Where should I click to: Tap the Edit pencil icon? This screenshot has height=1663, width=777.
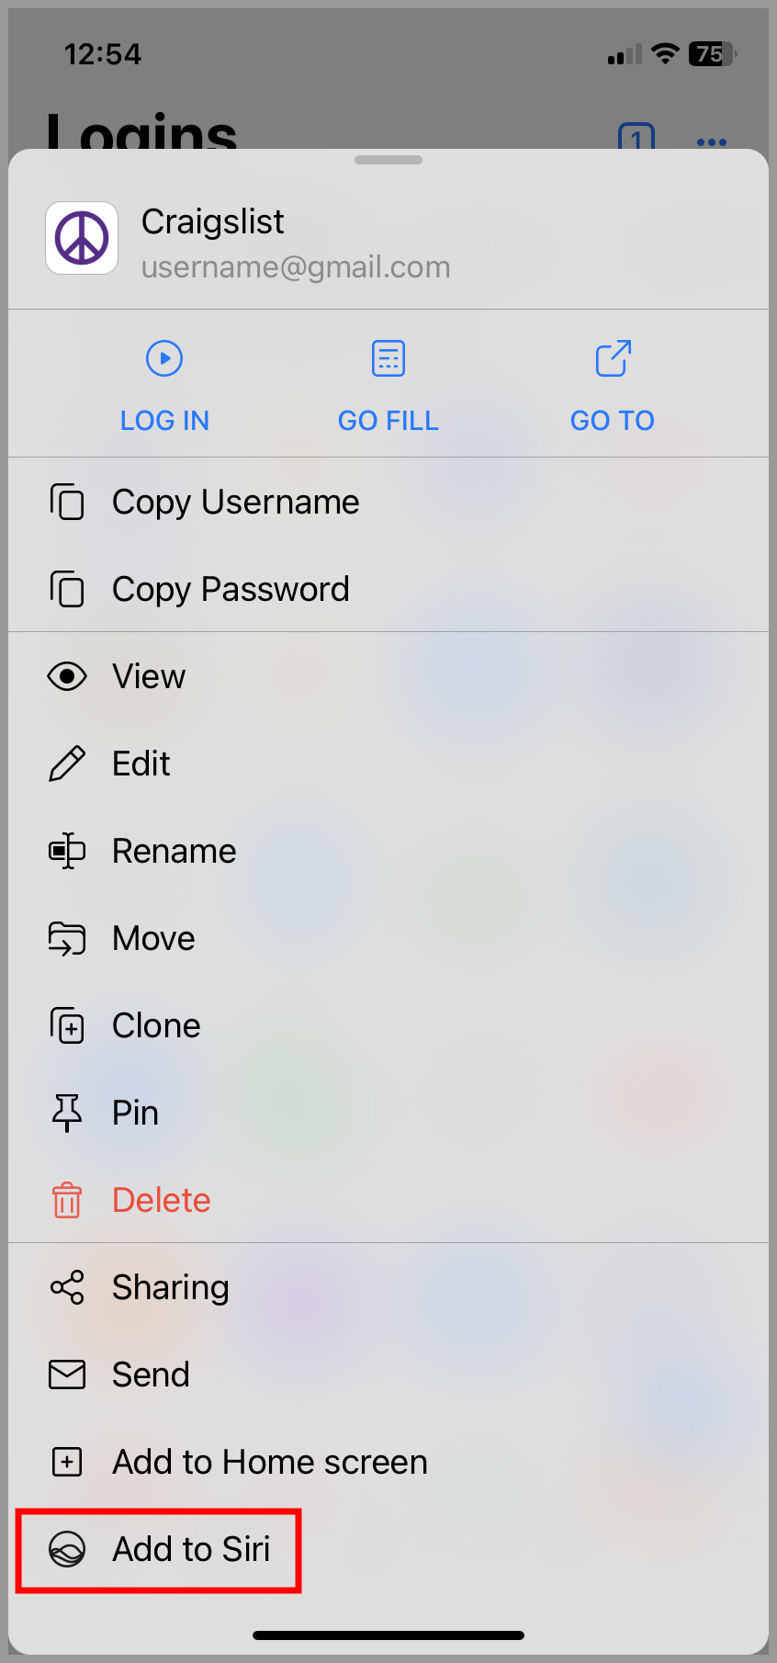point(67,764)
